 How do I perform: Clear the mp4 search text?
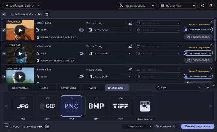click(x=199, y=87)
